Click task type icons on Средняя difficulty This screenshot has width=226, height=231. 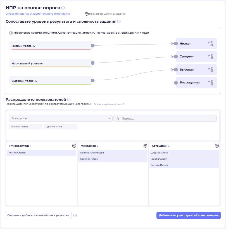coord(211,56)
